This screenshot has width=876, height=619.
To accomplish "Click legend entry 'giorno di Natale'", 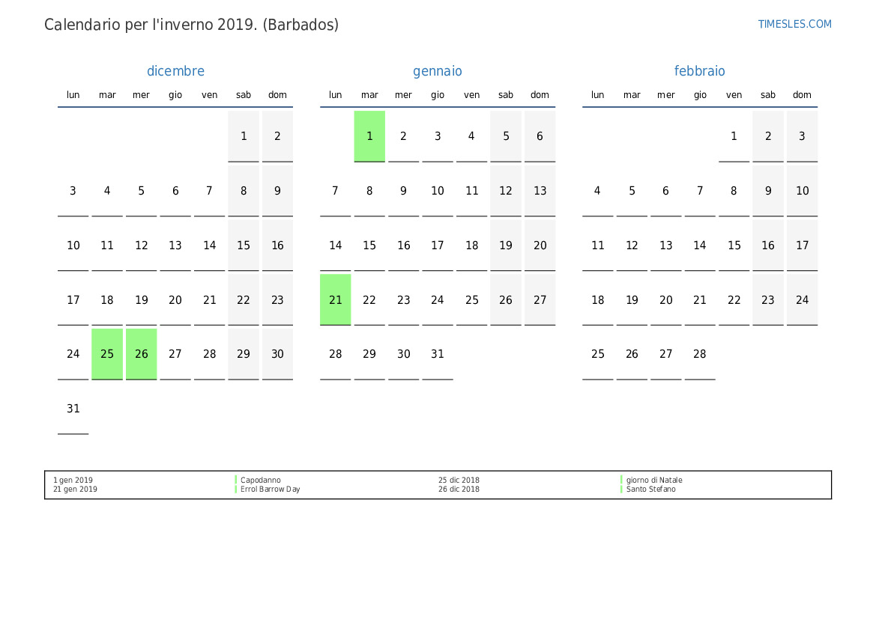I will (x=654, y=480).
